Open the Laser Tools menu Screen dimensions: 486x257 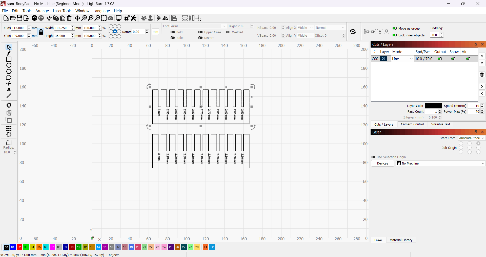pyautogui.click(x=62, y=11)
